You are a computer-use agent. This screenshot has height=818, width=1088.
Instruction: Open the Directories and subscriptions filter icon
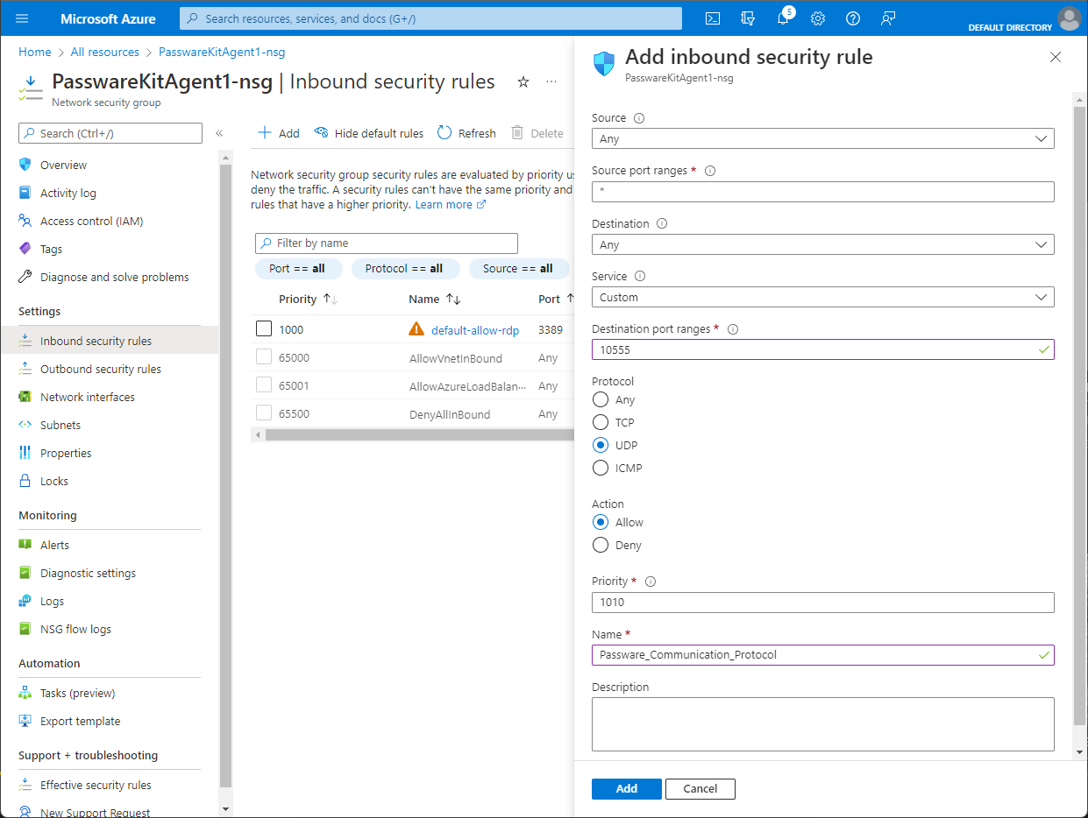(748, 18)
